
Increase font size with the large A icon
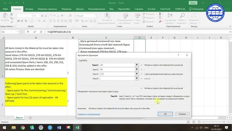pos(42,16)
